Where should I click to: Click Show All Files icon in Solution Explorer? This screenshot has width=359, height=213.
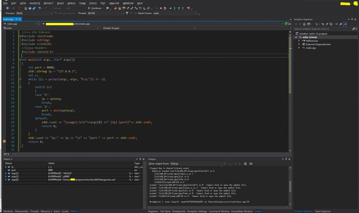point(331,24)
